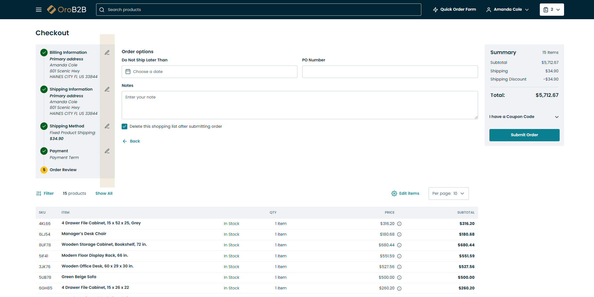Click the OroB2B logo
The image size is (594, 297).
coord(67,10)
